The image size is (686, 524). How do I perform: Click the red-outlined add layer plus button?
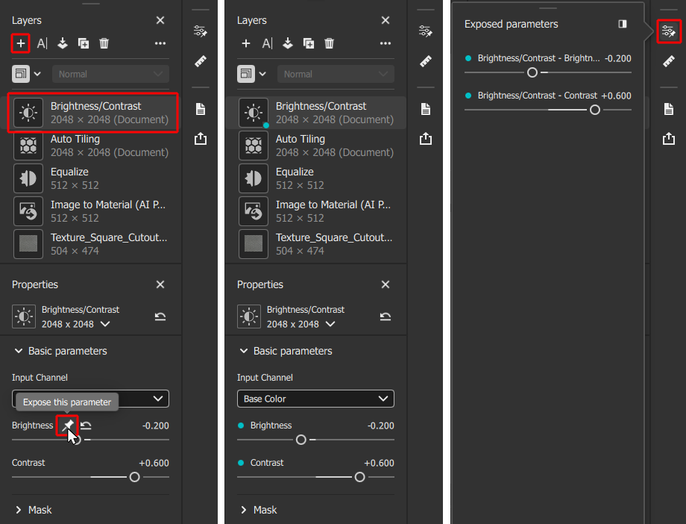point(21,43)
